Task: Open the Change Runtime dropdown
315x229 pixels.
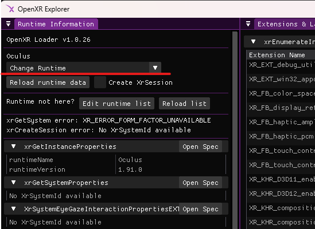Action: 84,68
